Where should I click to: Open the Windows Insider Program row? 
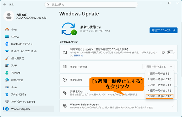[118, 106]
